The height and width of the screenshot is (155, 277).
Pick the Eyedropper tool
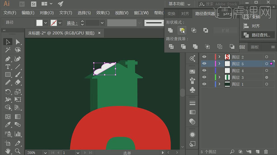[x=8, y=124]
